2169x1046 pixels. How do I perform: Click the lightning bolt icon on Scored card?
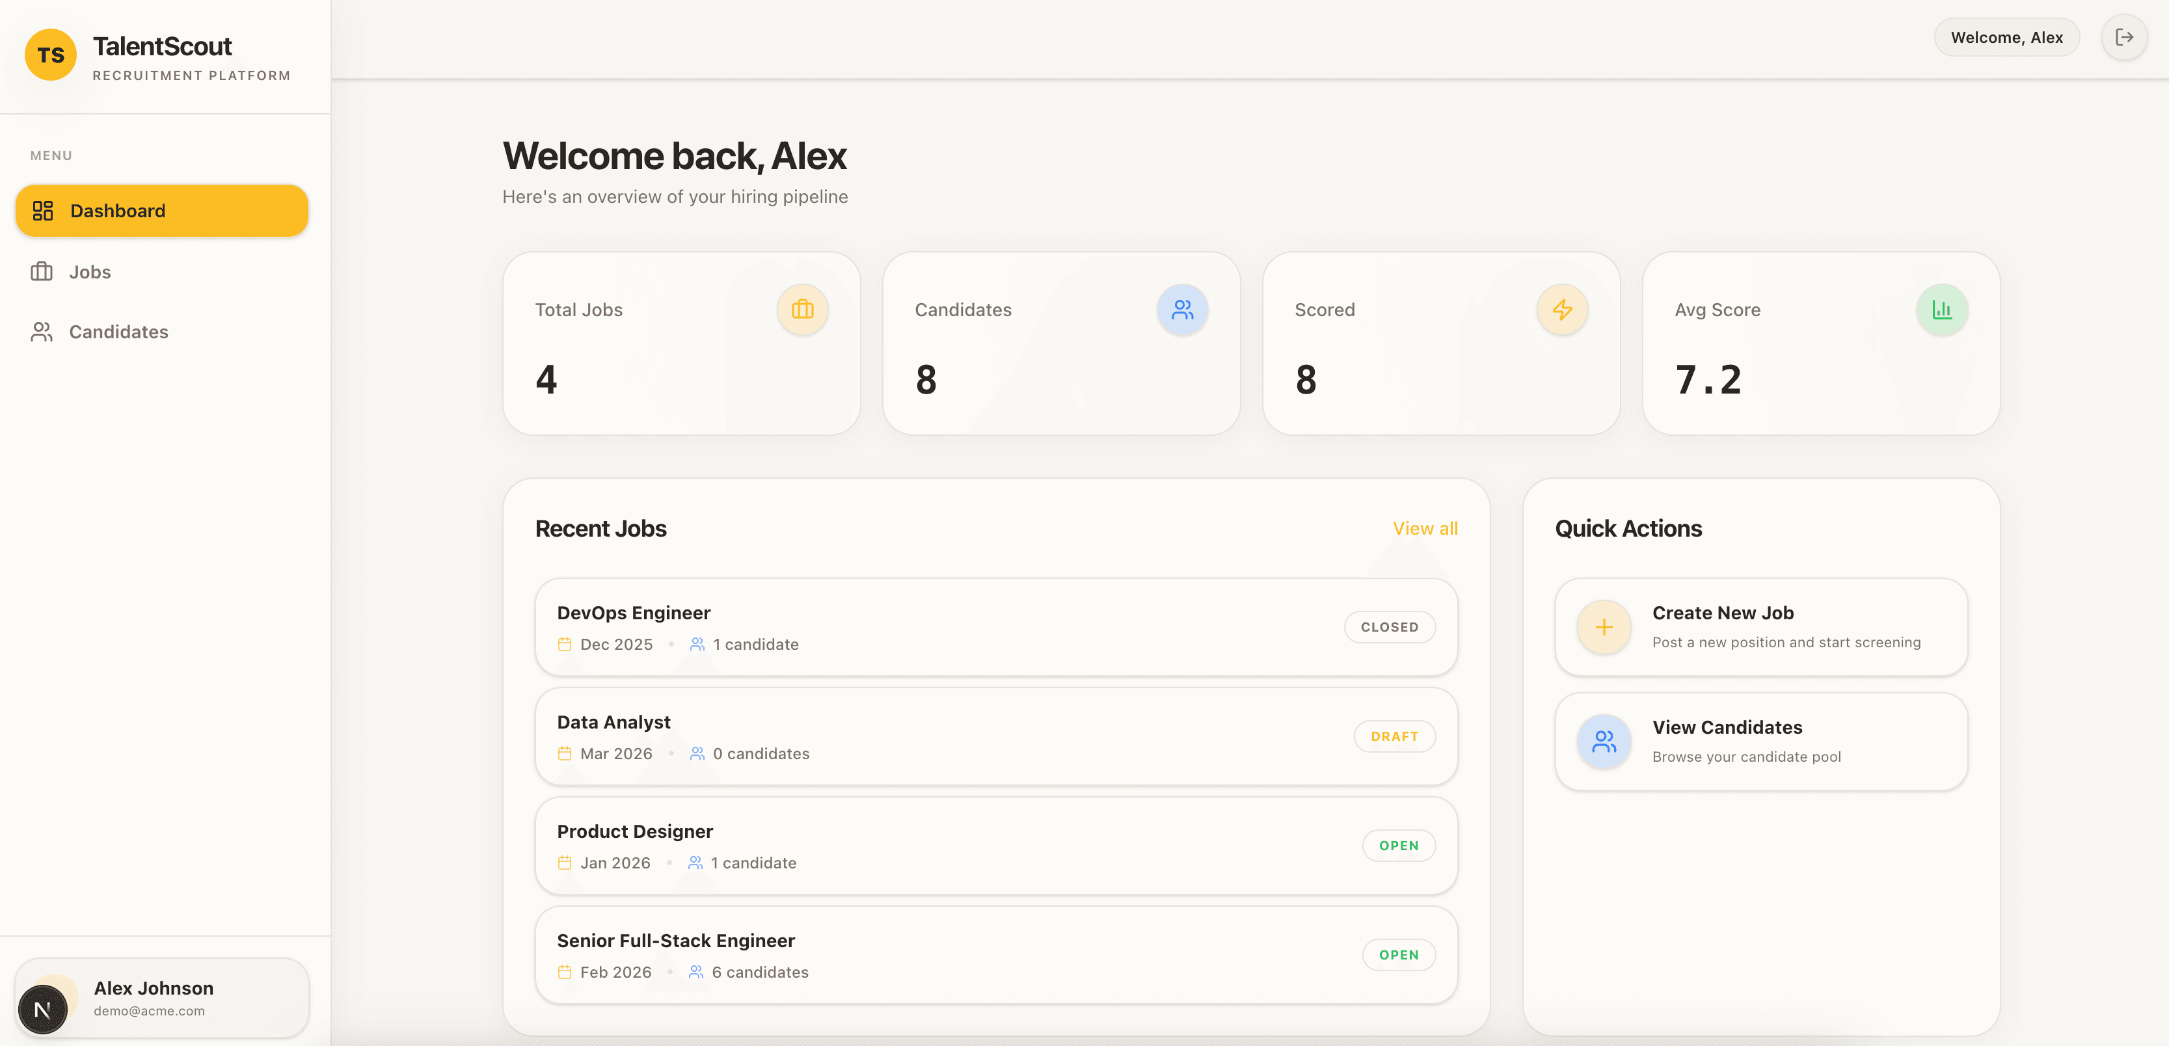pos(1562,310)
